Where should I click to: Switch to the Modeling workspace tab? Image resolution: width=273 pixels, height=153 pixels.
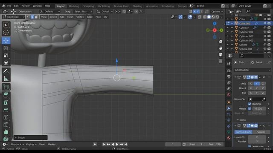click(74, 6)
